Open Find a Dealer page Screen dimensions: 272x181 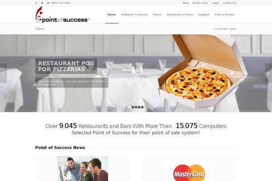[224, 14]
